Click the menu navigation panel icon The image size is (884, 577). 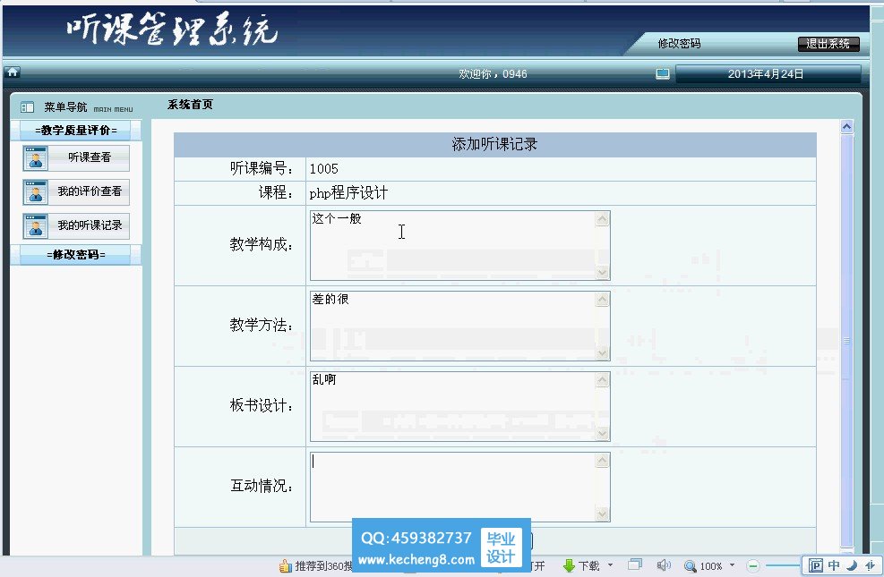pos(27,107)
